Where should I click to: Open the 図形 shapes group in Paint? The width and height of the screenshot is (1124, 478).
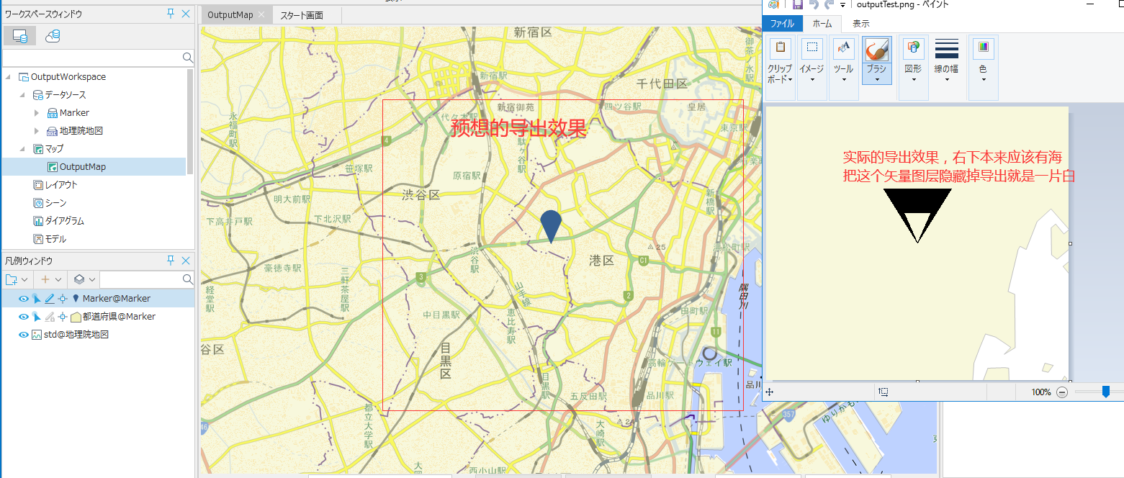pos(913,68)
